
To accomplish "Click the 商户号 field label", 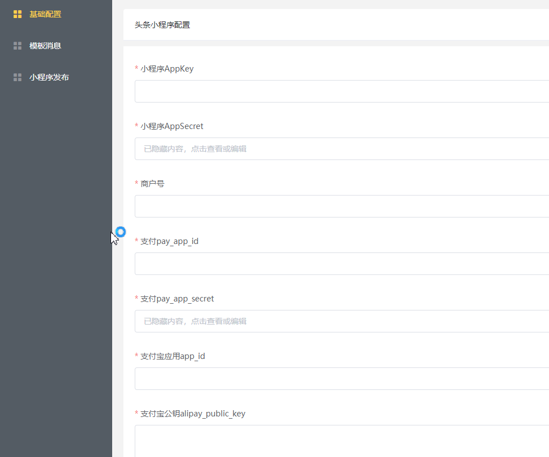I will pyautogui.click(x=152, y=183).
